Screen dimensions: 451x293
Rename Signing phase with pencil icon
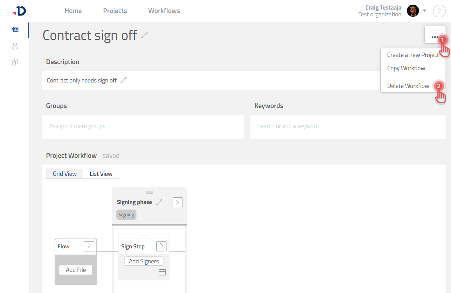(159, 202)
